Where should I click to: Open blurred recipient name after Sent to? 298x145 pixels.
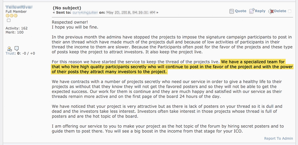point(85,13)
